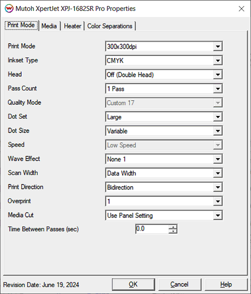The width and height of the screenshot is (251, 294).
Task: Expand the Dot Size dropdown
Action: [164, 131]
